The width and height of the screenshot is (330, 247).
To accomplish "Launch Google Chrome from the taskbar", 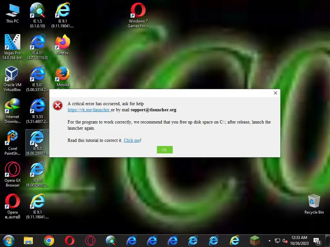I will click(x=49, y=241).
